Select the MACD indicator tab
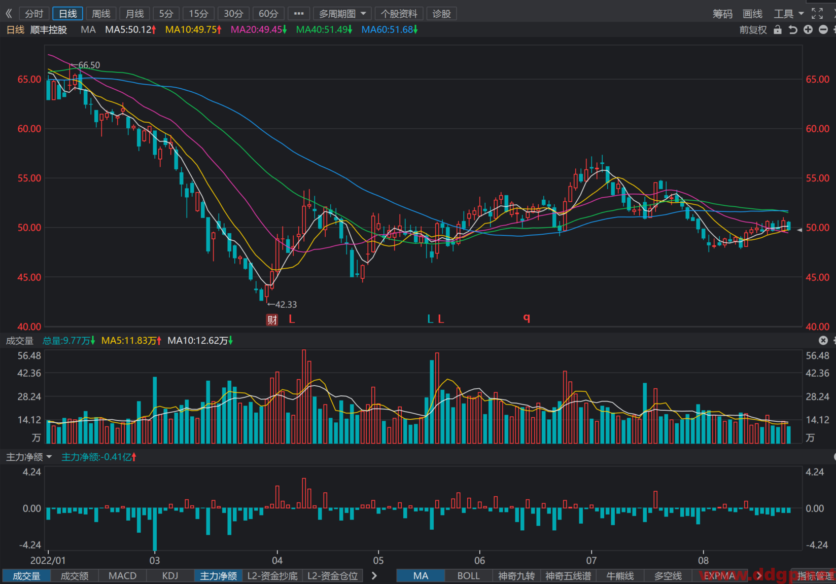 123,576
